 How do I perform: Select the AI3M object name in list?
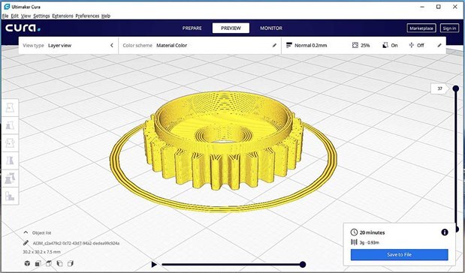coord(76,243)
